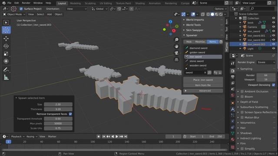278x156 pixels.
Task: Enable Bloom checkbox
Action: click(242, 97)
